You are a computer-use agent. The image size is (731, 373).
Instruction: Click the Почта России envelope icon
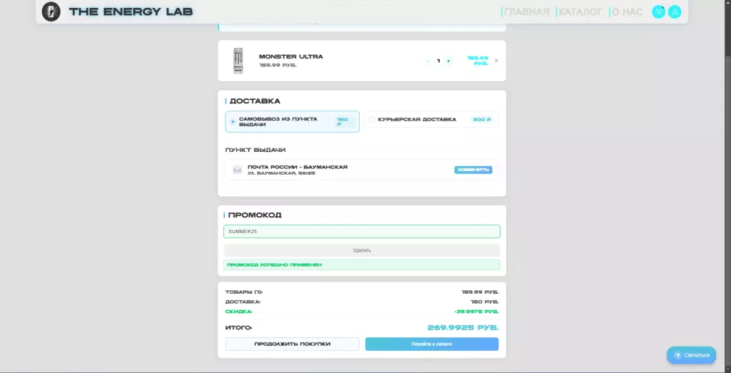tap(237, 170)
